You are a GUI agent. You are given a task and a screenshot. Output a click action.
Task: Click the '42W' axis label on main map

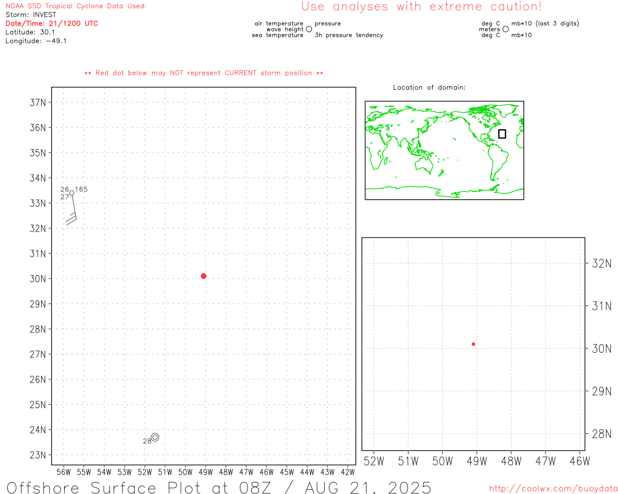[348, 472]
